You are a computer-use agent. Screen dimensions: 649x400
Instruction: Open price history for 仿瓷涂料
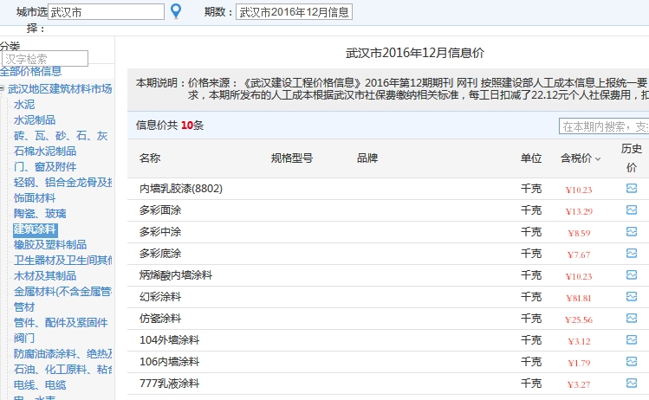point(631,318)
